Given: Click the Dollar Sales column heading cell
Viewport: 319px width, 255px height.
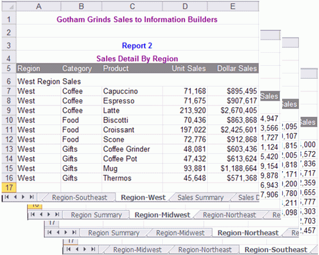Looking at the screenshot, I should 233,69.
